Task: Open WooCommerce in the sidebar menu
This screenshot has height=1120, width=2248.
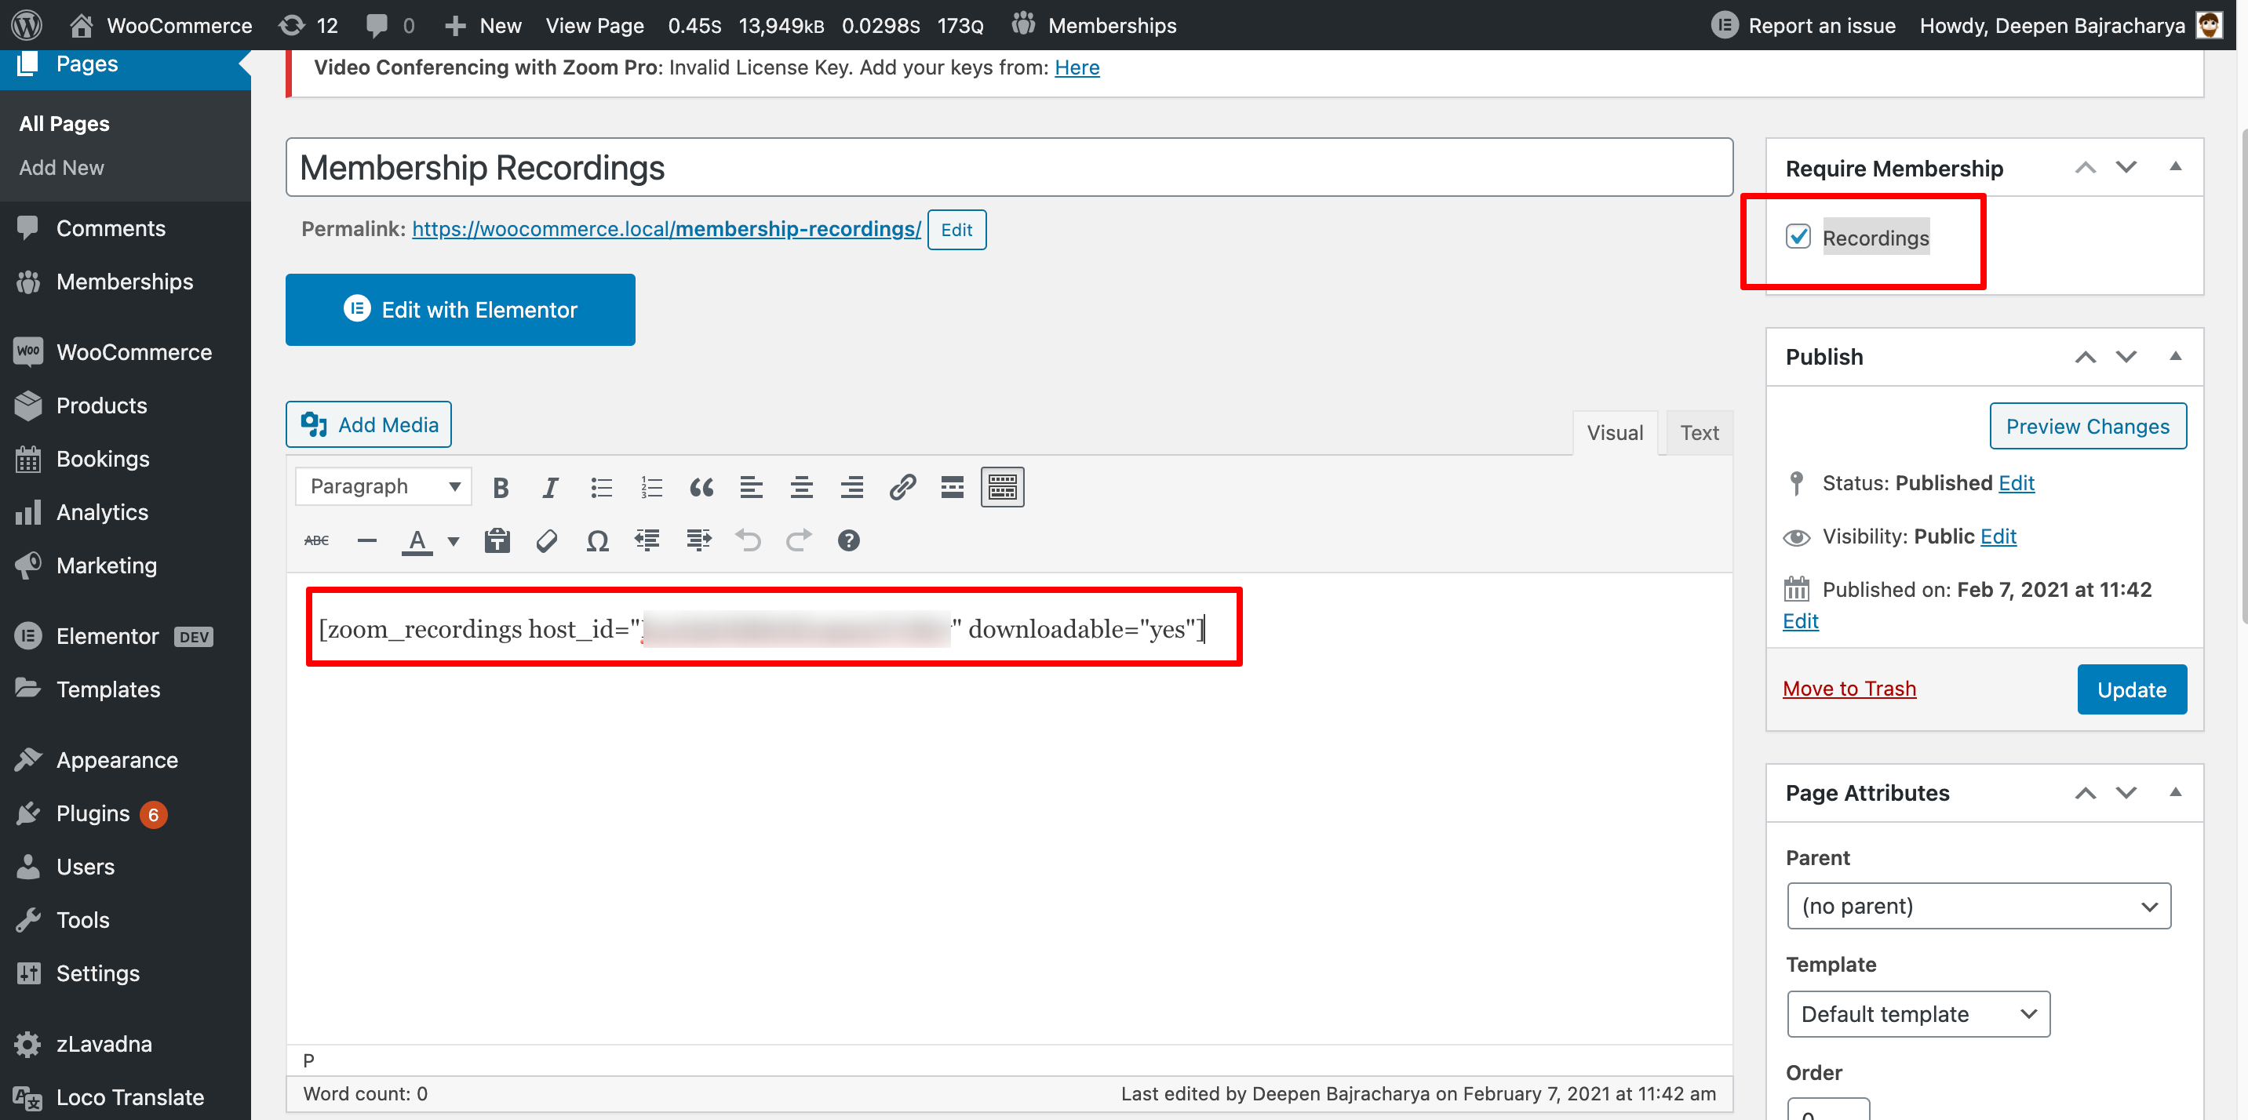Action: (133, 352)
